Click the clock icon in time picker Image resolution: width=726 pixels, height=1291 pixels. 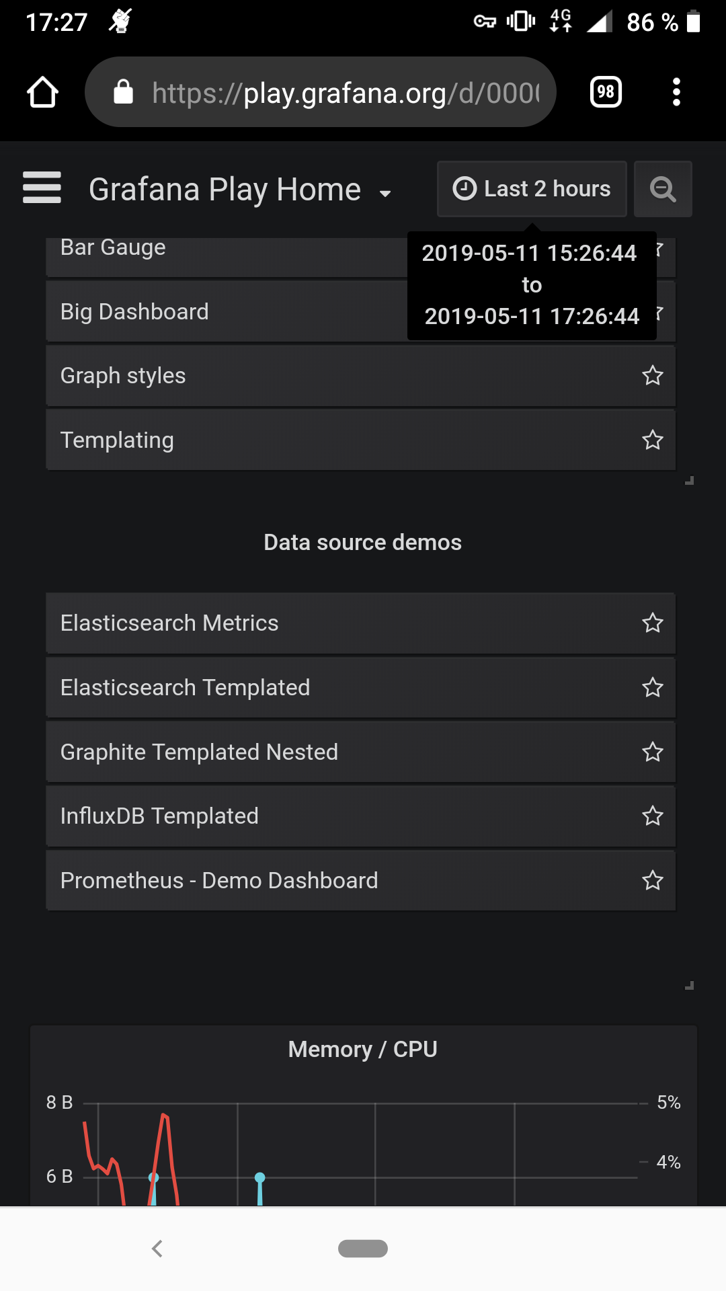pyautogui.click(x=465, y=188)
